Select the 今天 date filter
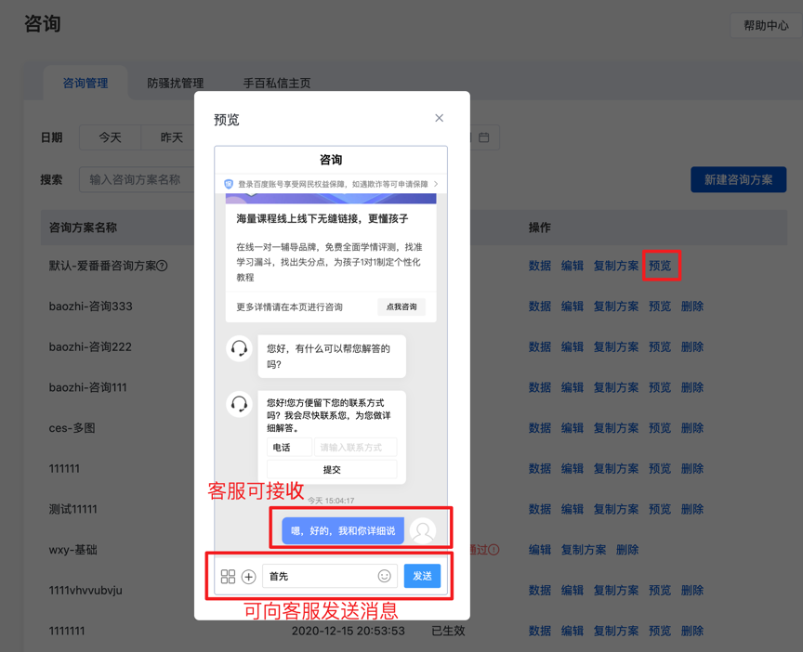This screenshot has height=652, width=803. (x=110, y=137)
